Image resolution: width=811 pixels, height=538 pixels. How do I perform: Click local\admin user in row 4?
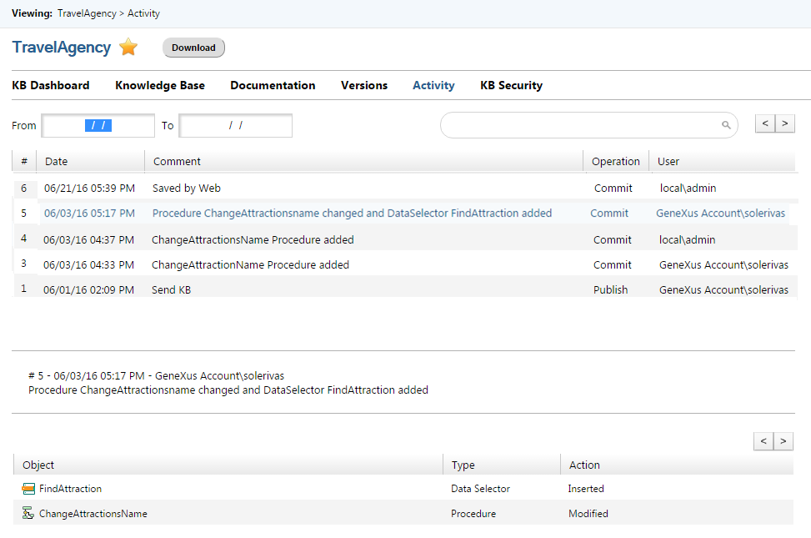(687, 239)
